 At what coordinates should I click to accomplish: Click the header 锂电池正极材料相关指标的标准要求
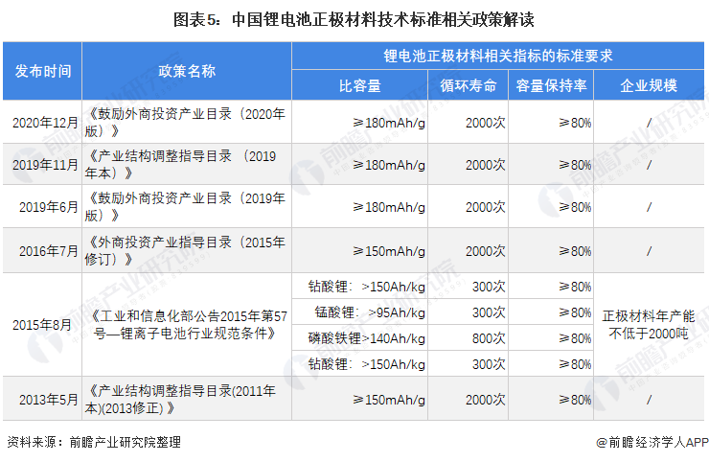pos(498,56)
